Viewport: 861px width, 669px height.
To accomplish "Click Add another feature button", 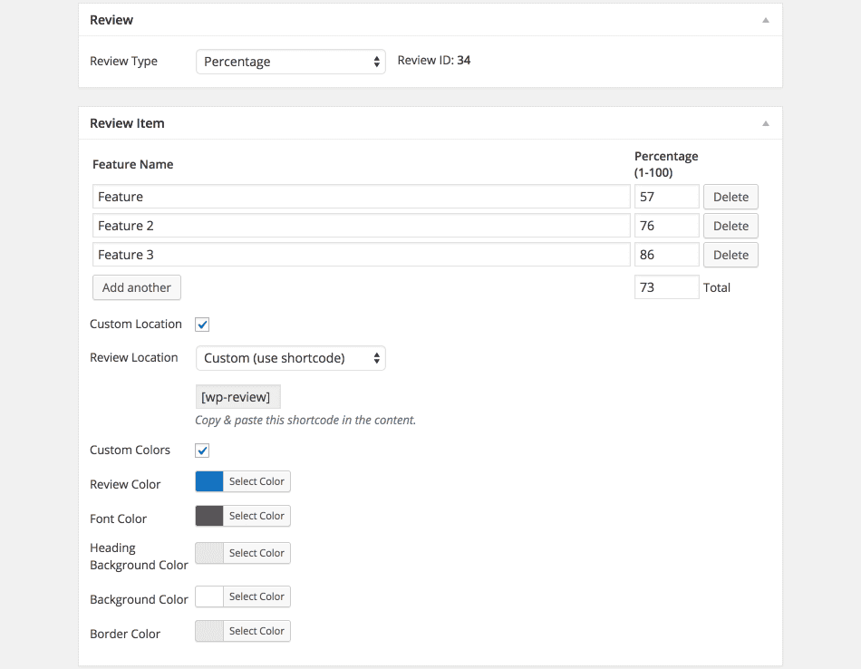I will (x=136, y=287).
